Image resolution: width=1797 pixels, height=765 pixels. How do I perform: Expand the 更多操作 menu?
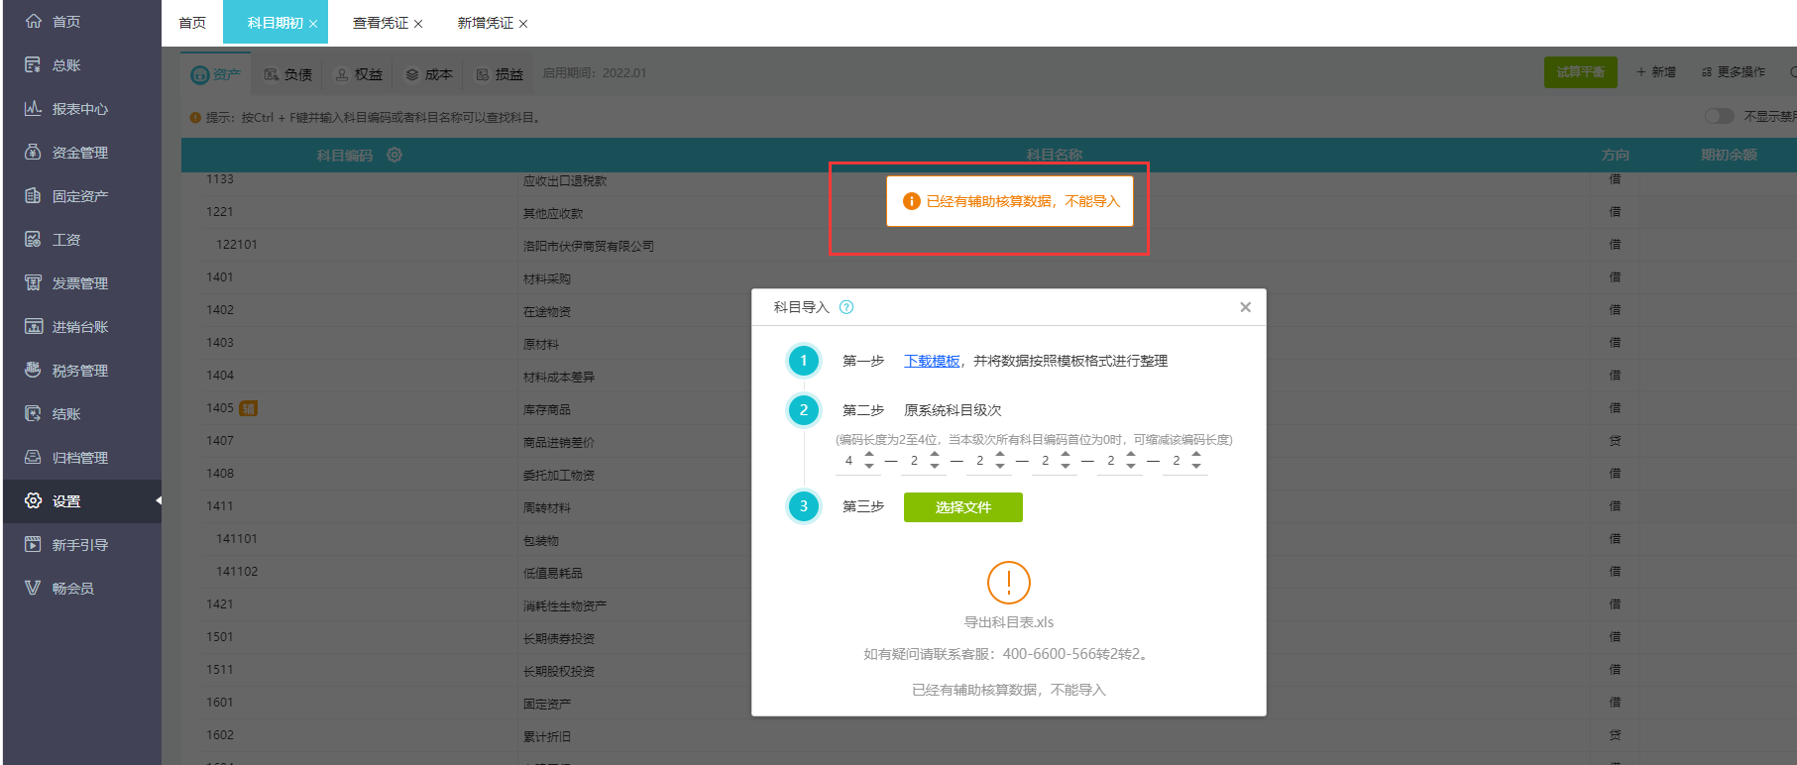(x=1734, y=72)
